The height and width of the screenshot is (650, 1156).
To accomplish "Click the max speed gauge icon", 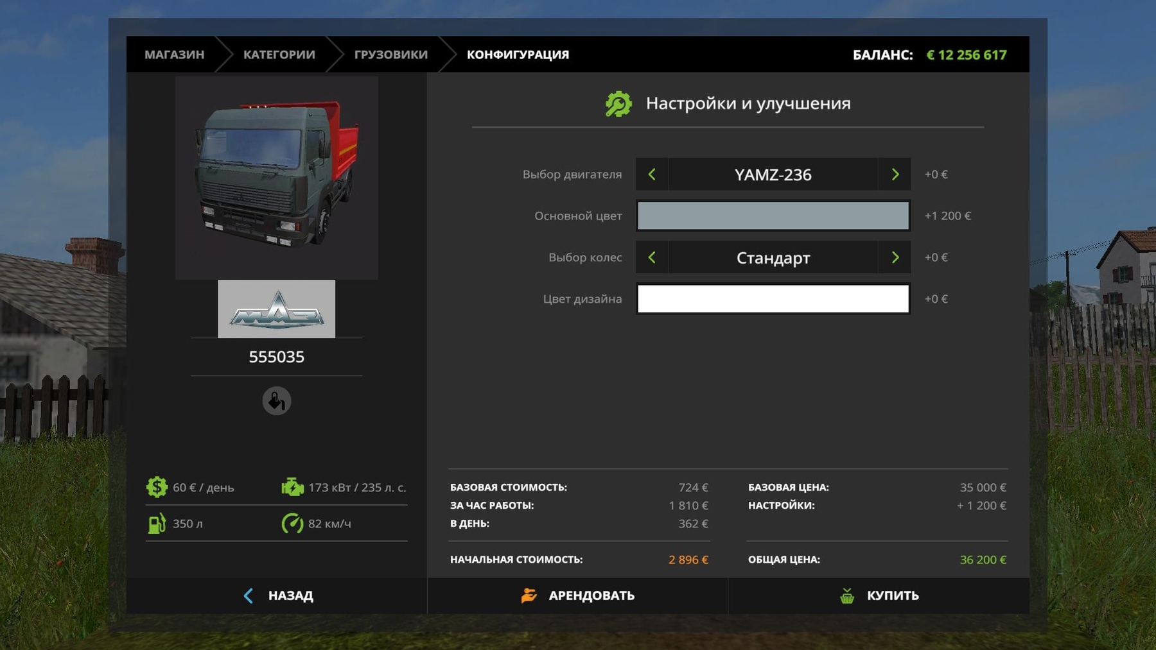I will click(292, 524).
